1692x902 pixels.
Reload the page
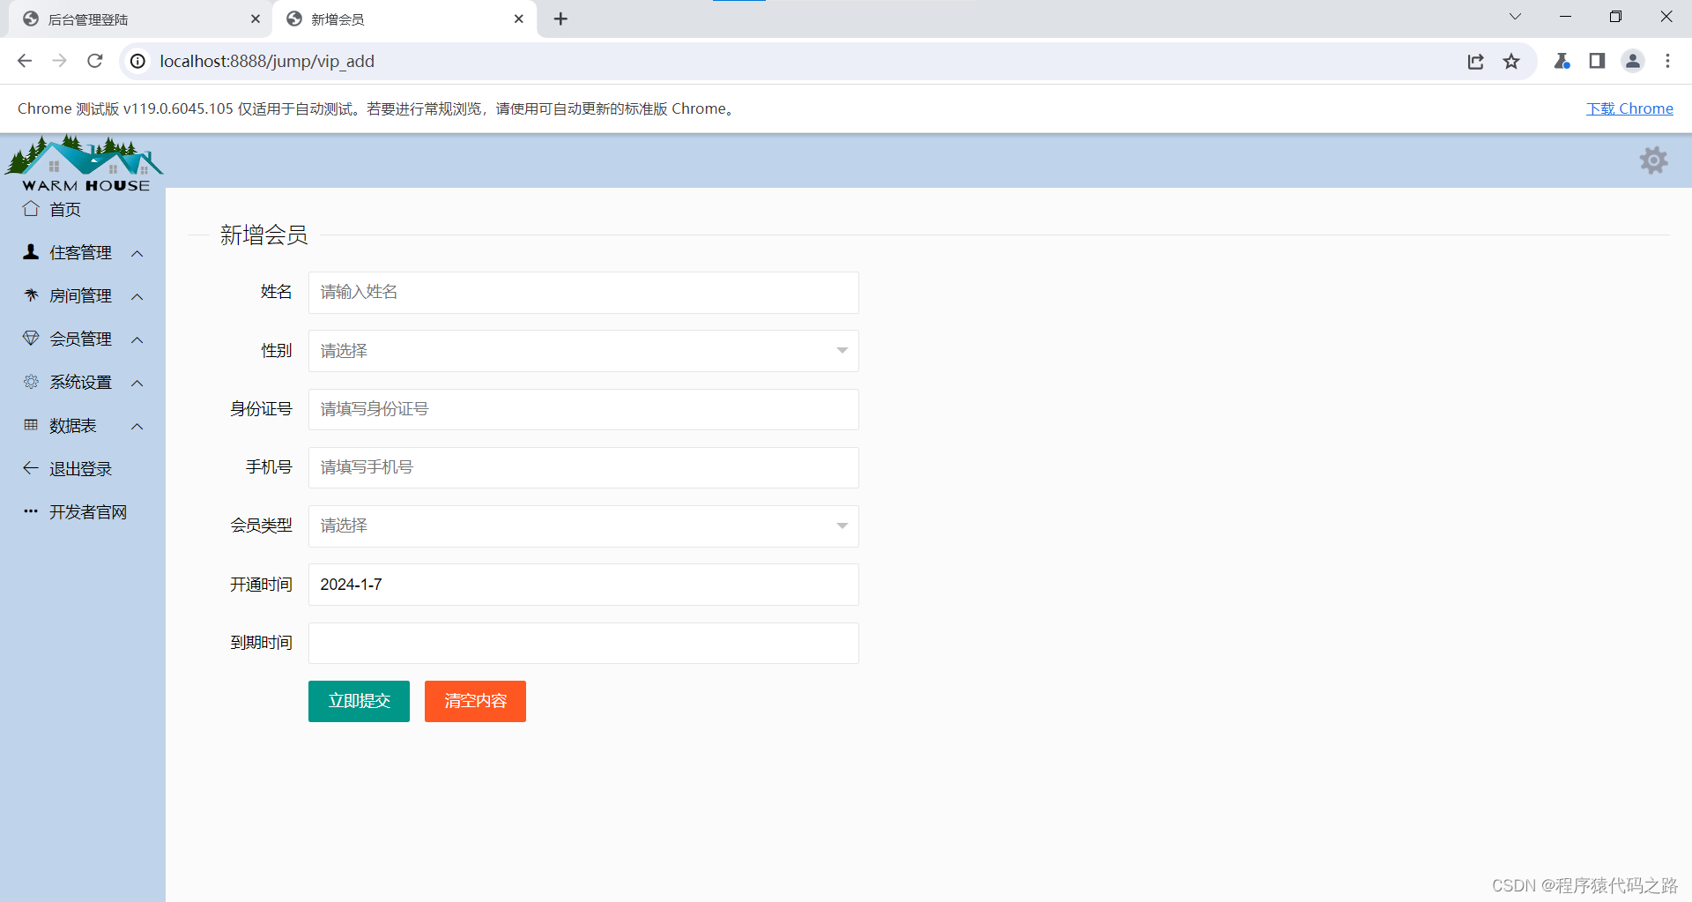[x=95, y=61]
